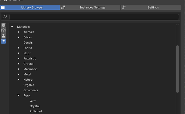Select the Decals material category
Screen dimensions: 185x114
tap(28, 42)
